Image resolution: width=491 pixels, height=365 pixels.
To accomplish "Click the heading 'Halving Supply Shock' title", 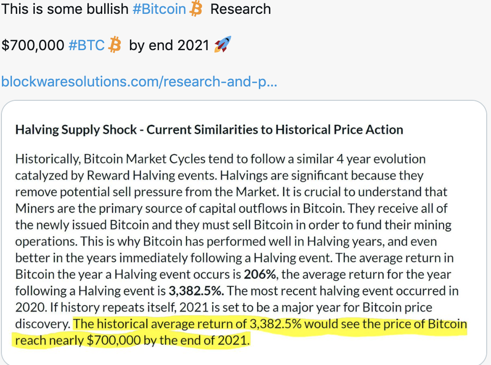I will click(x=76, y=129).
